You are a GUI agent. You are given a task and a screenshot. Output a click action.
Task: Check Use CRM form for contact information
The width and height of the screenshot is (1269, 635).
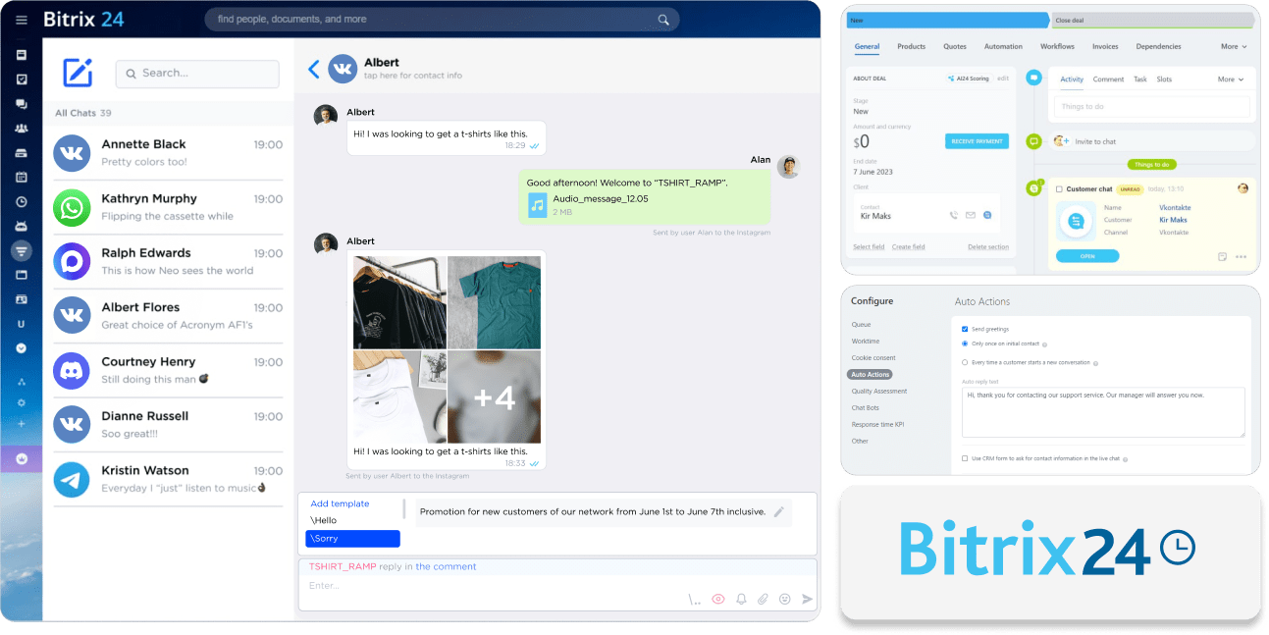tap(965, 457)
